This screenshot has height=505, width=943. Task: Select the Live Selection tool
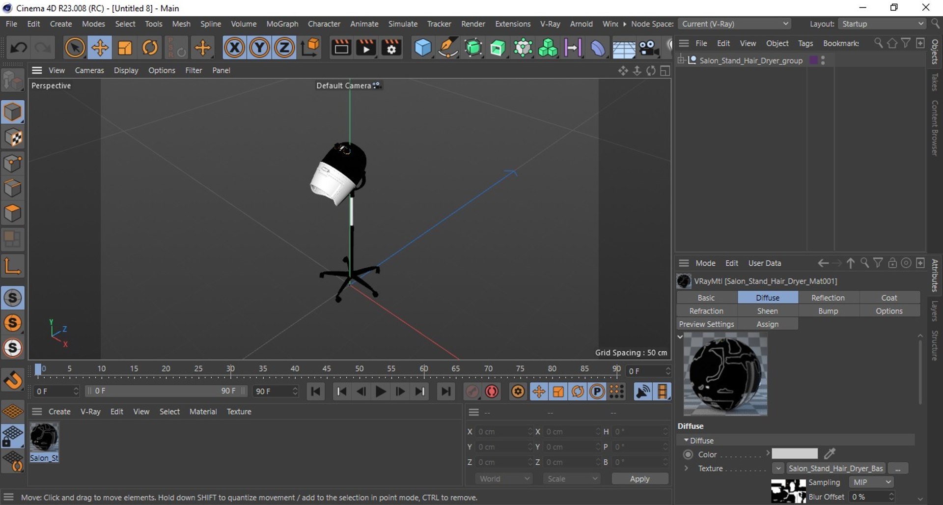(x=75, y=48)
